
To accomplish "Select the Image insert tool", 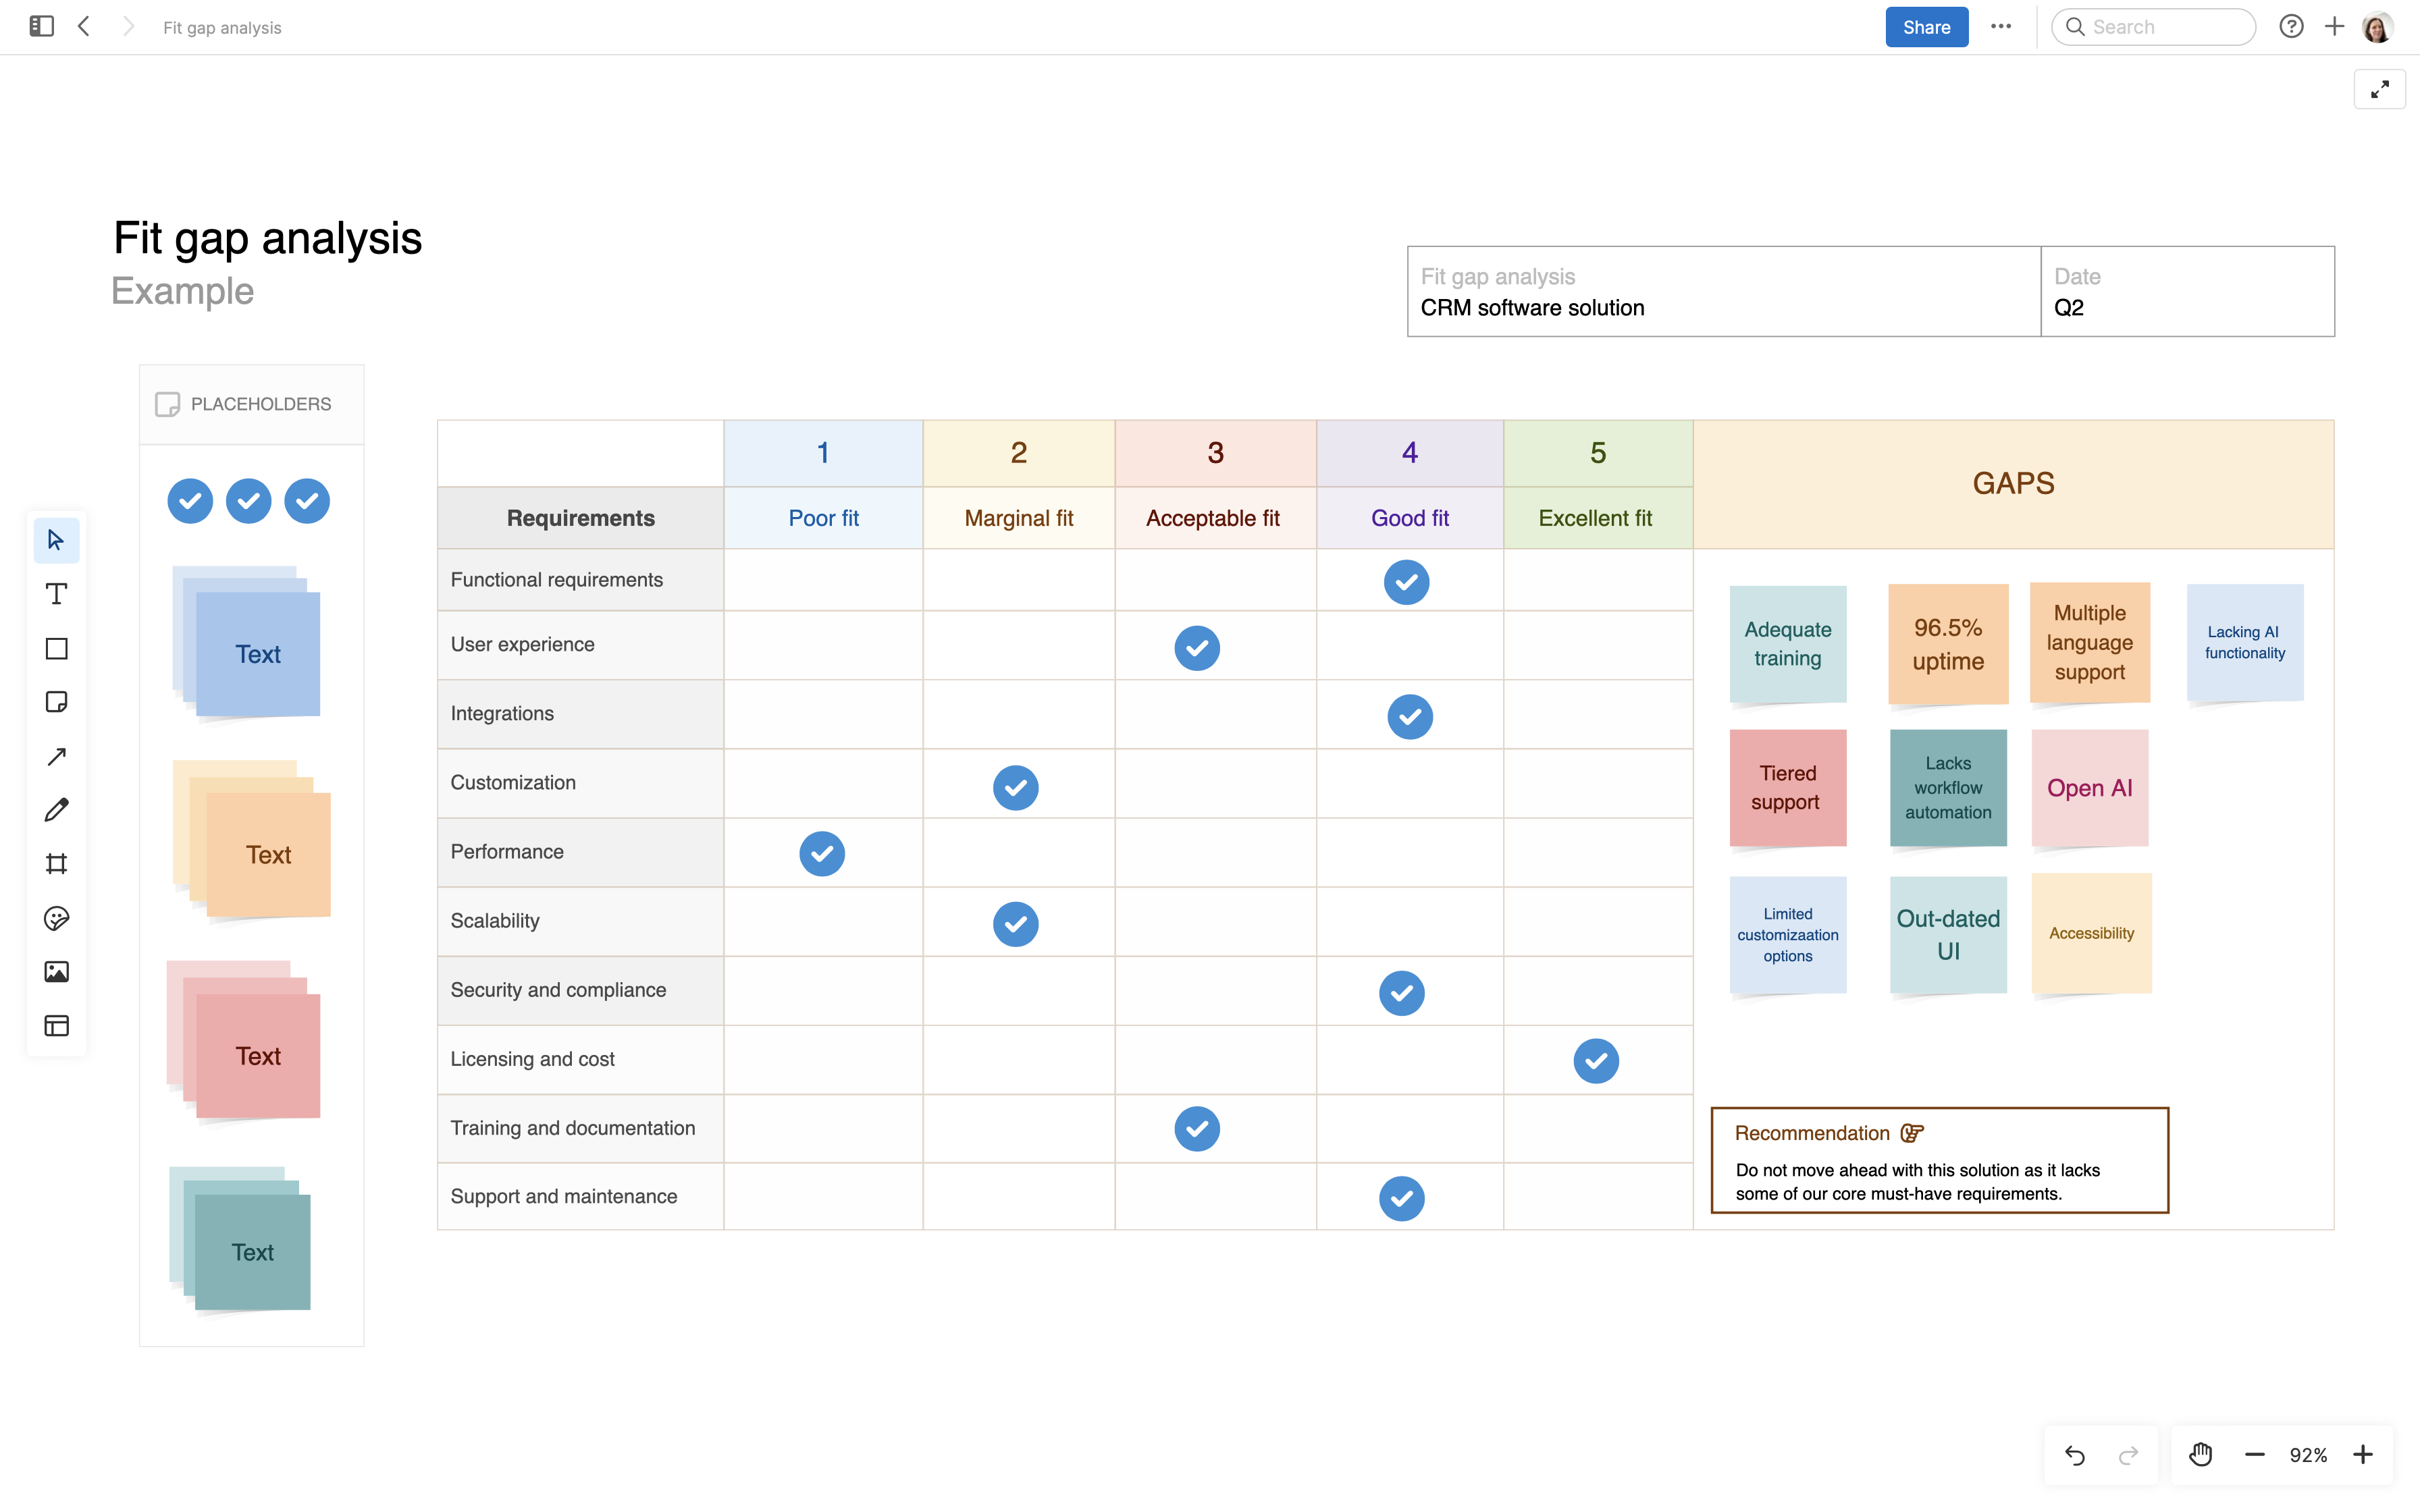I will [56, 971].
